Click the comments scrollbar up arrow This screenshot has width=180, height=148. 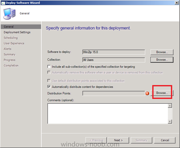(170, 105)
